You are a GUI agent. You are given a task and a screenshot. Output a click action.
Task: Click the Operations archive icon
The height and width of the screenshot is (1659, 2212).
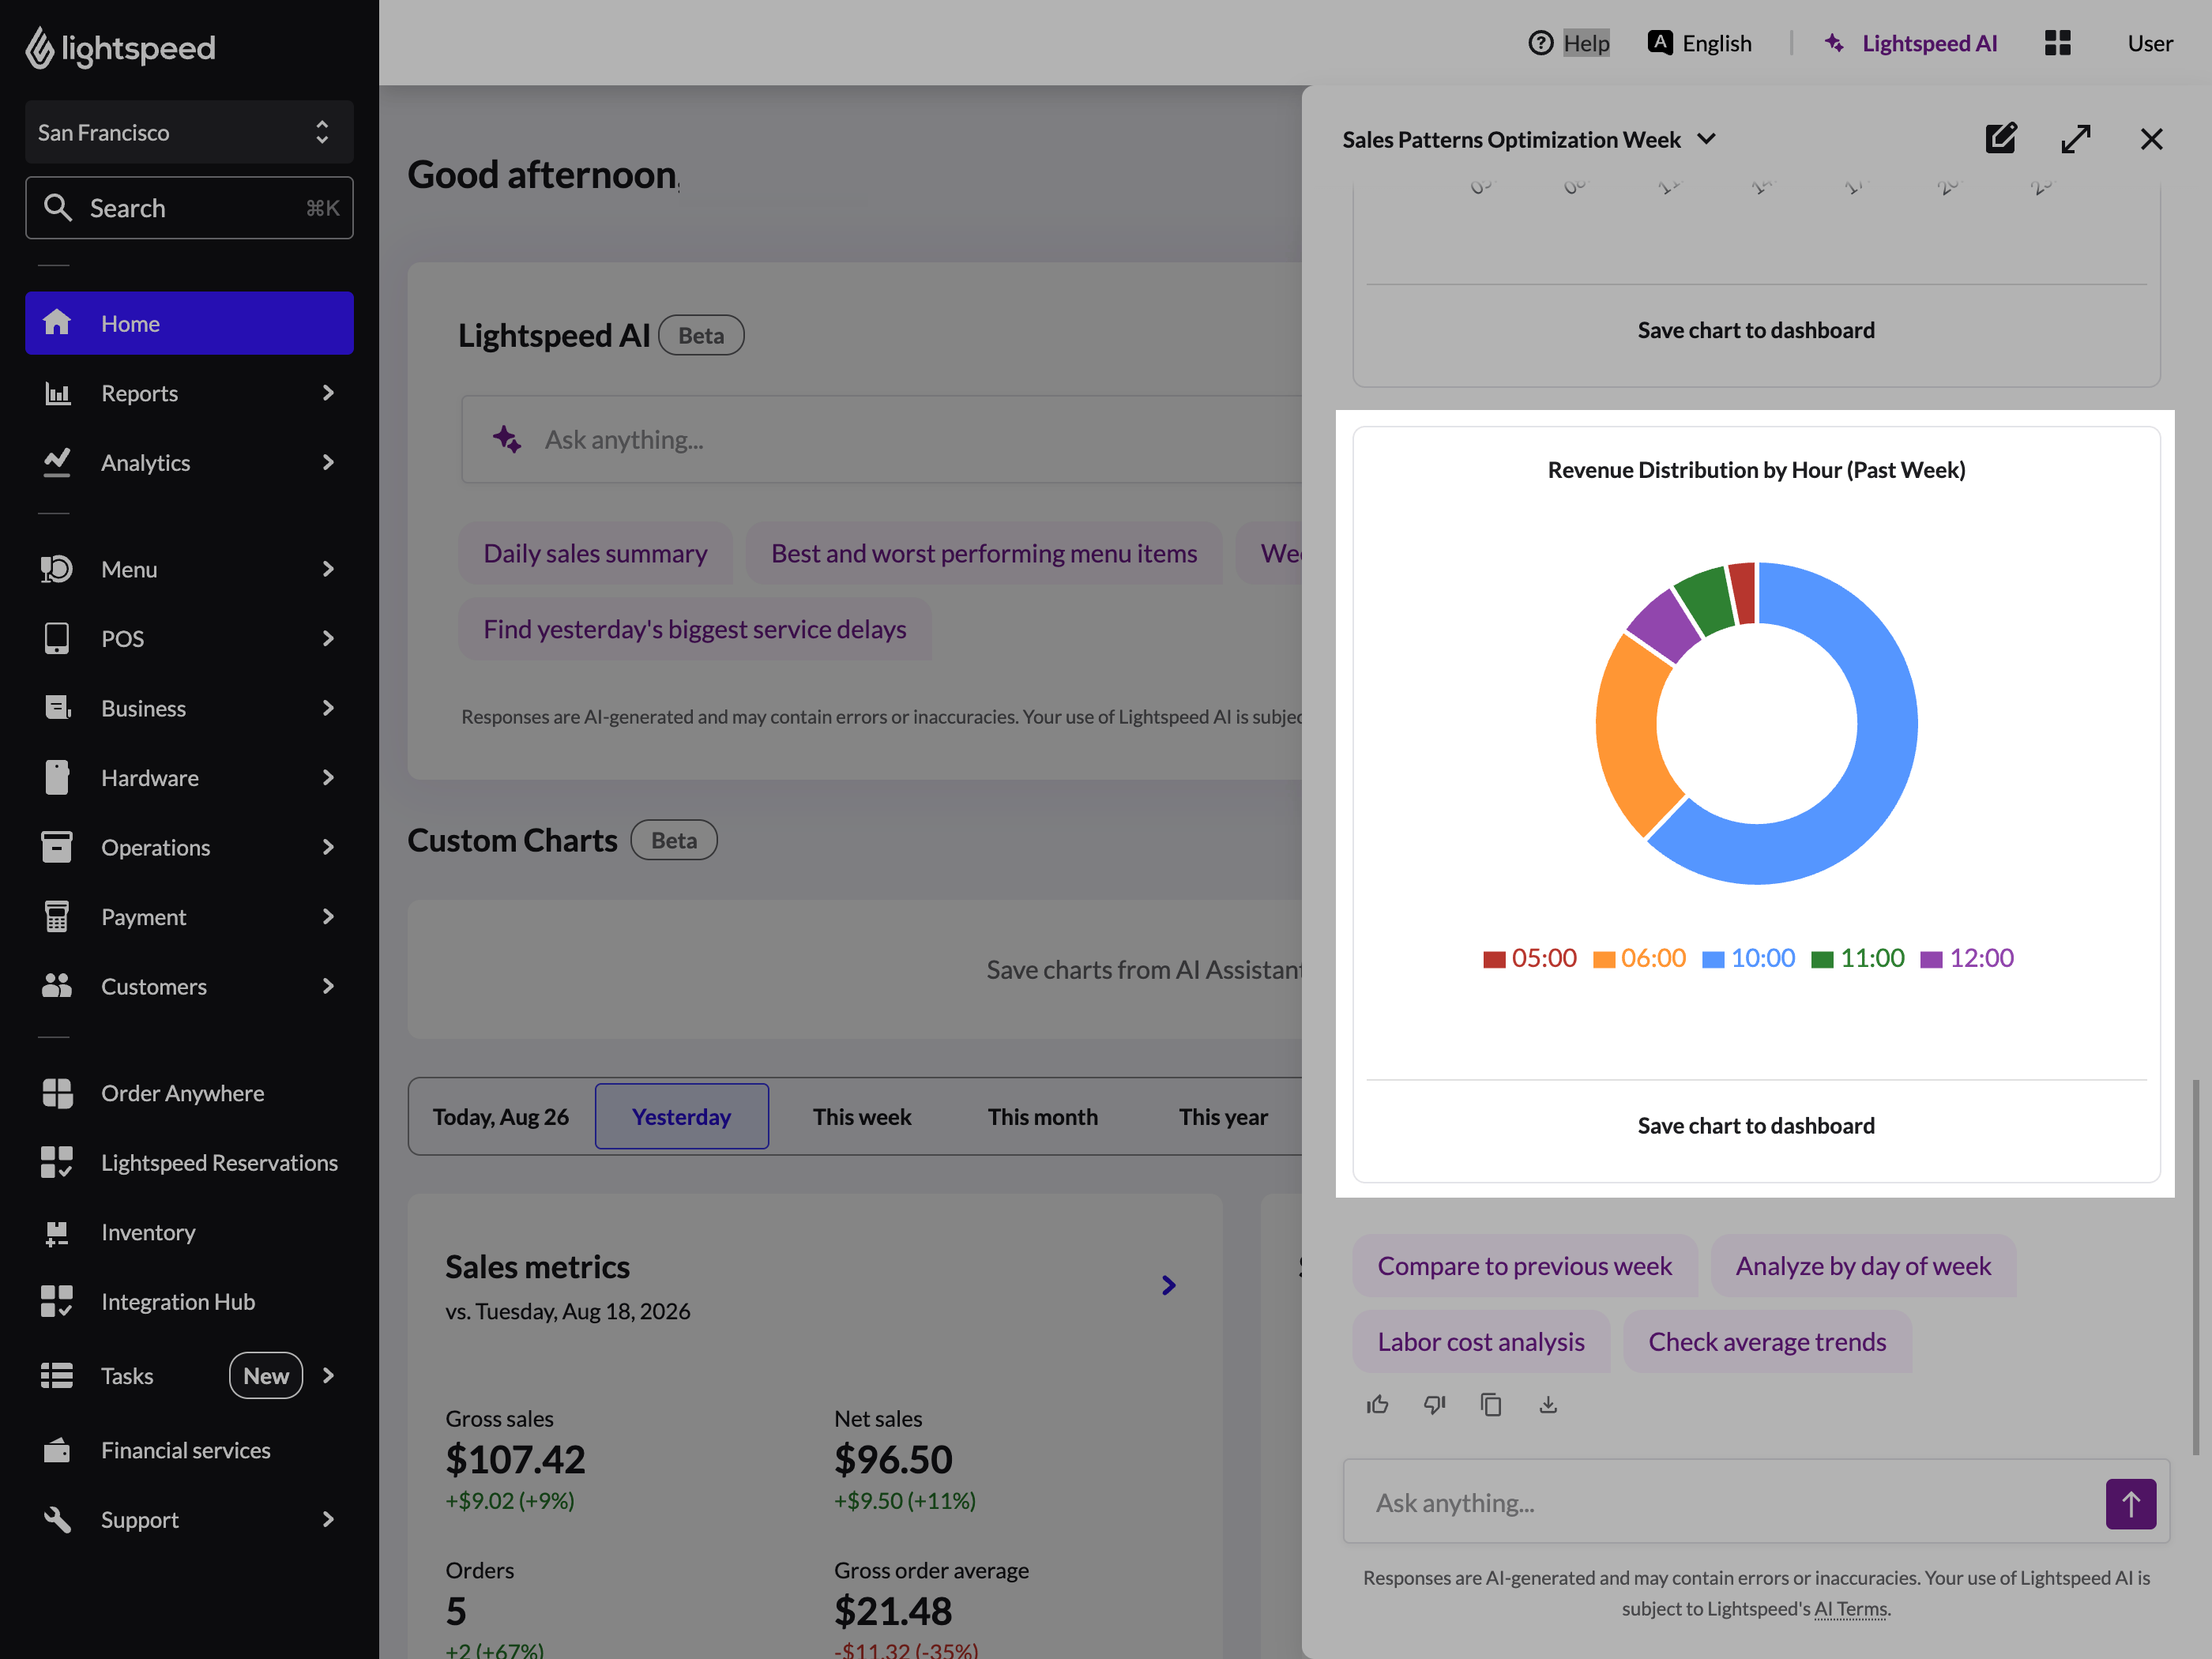coord(57,847)
